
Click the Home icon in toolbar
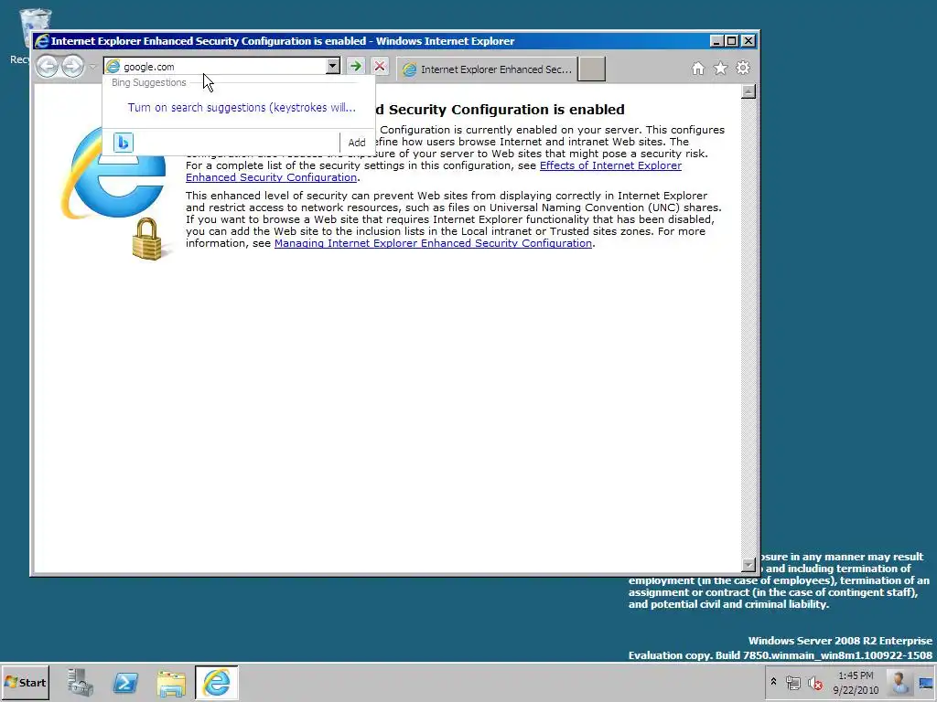tap(698, 68)
